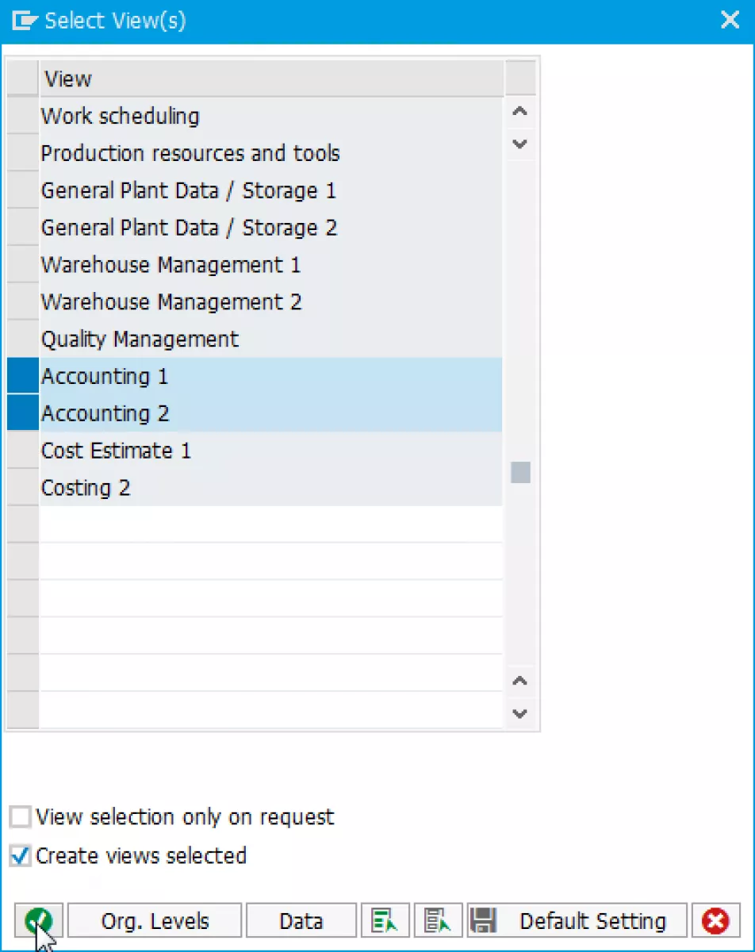Toggle row selector for Work scheduling
The width and height of the screenshot is (755, 952).
coord(23,116)
